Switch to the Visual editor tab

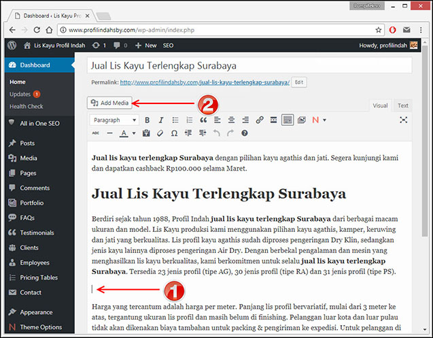pyautogui.click(x=380, y=105)
